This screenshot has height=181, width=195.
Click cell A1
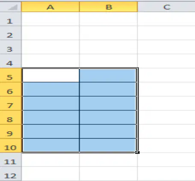click(50, 19)
